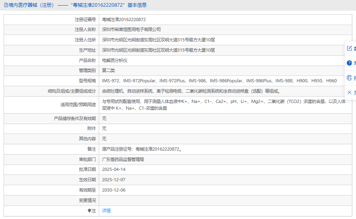
Task: Select registration number value 粤械注准20162220872 in first row
Action: 124,19
